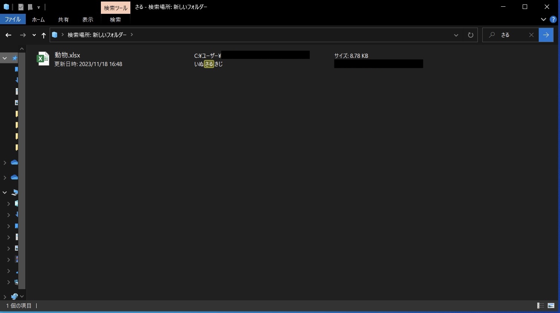Select the file name 動物.xlsx
Image resolution: width=560 pixels, height=313 pixels.
pyautogui.click(x=67, y=55)
